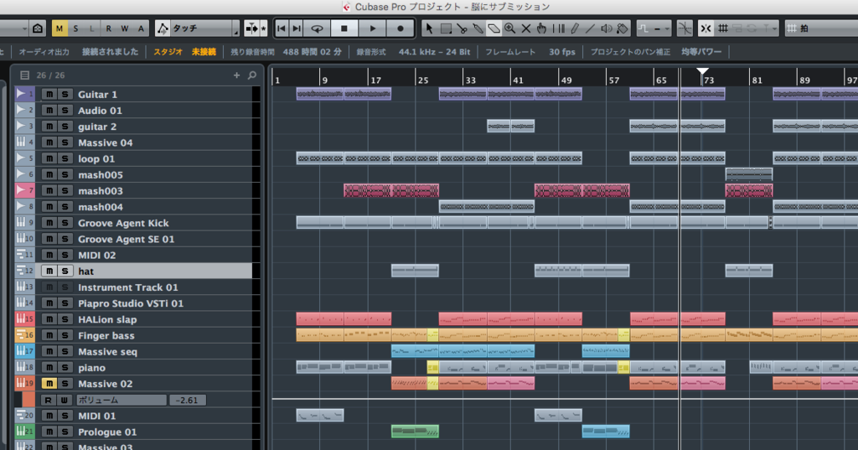Toggle Auto-Scroll in the toolbar
Viewport: 858px width, 450px height.
click(x=251, y=28)
